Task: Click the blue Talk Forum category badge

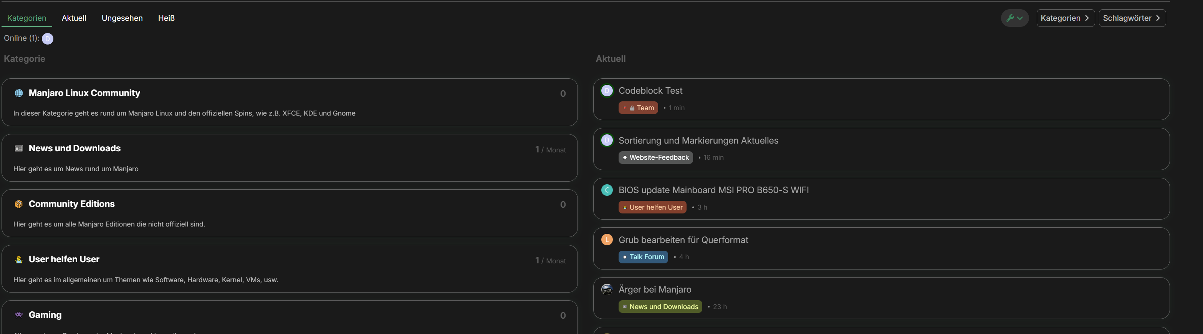Action: click(x=643, y=257)
